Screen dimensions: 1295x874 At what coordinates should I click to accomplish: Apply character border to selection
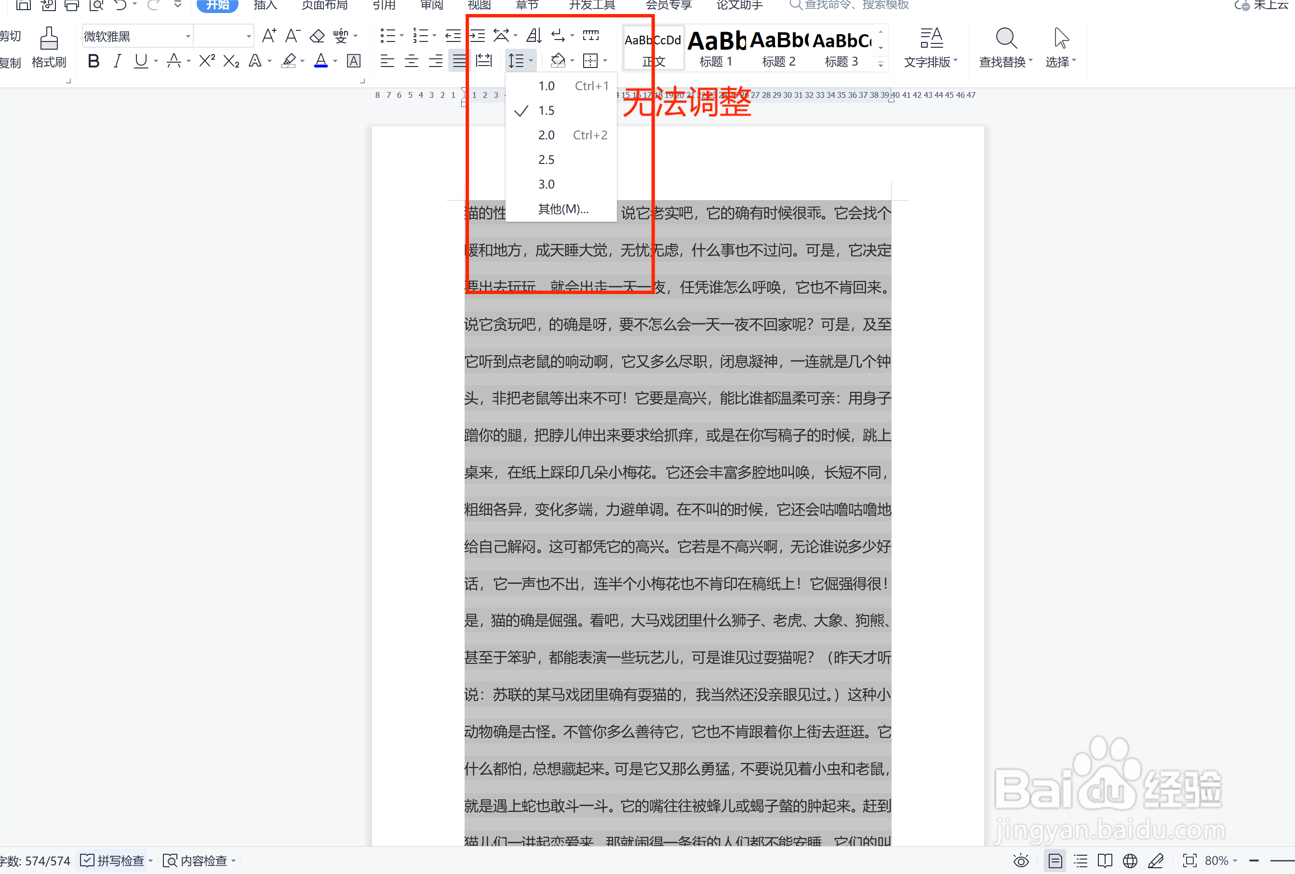[x=353, y=61]
